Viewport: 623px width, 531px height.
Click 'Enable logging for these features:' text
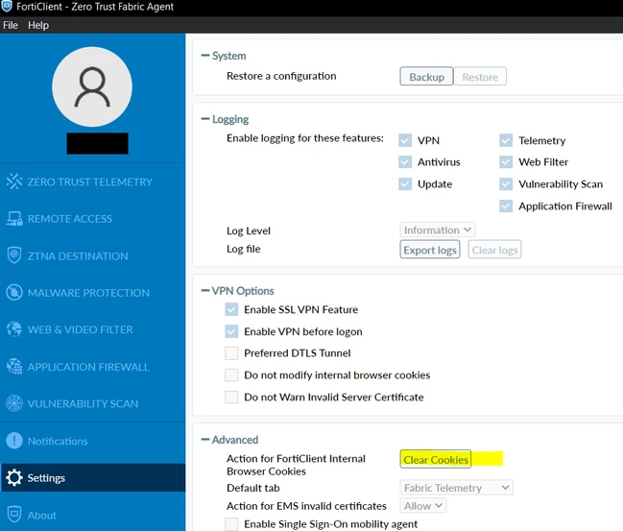tap(305, 138)
